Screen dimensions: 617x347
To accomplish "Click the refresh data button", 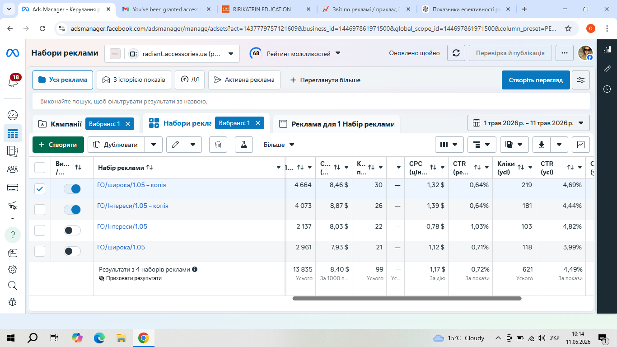I will coord(456,53).
